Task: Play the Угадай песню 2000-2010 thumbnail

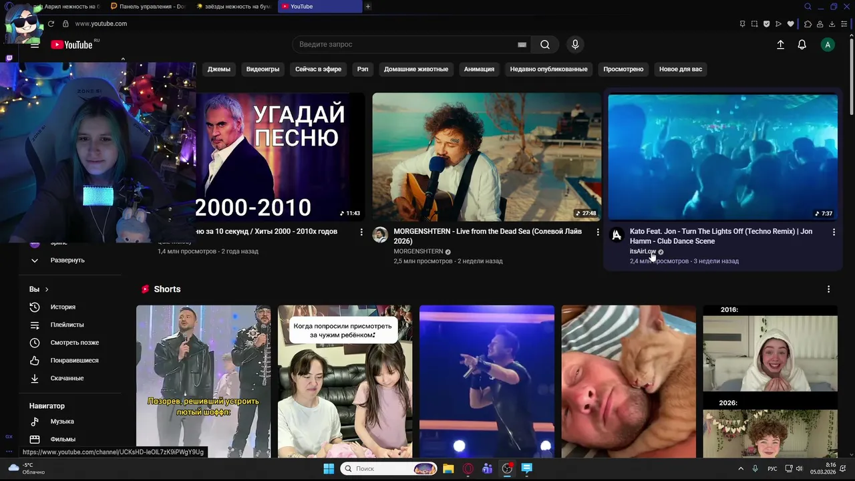Action: point(281,157)
